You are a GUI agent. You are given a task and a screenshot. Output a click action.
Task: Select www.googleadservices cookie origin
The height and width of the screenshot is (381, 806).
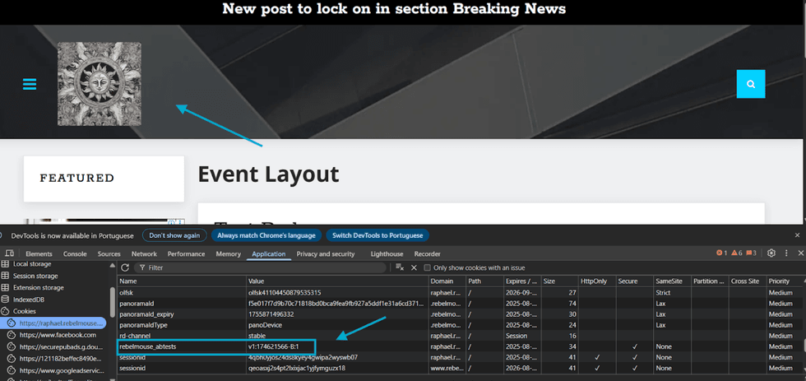pyautogui.click(x=61, y=370)
